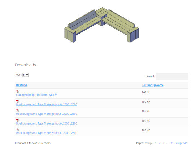The width and height of the screenshot is (195, 148).
Task: Open the Toon records-per-page dropdown
Action: tap(25, 75)
